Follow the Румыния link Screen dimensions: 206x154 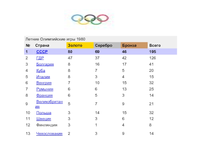click(45, 89)
